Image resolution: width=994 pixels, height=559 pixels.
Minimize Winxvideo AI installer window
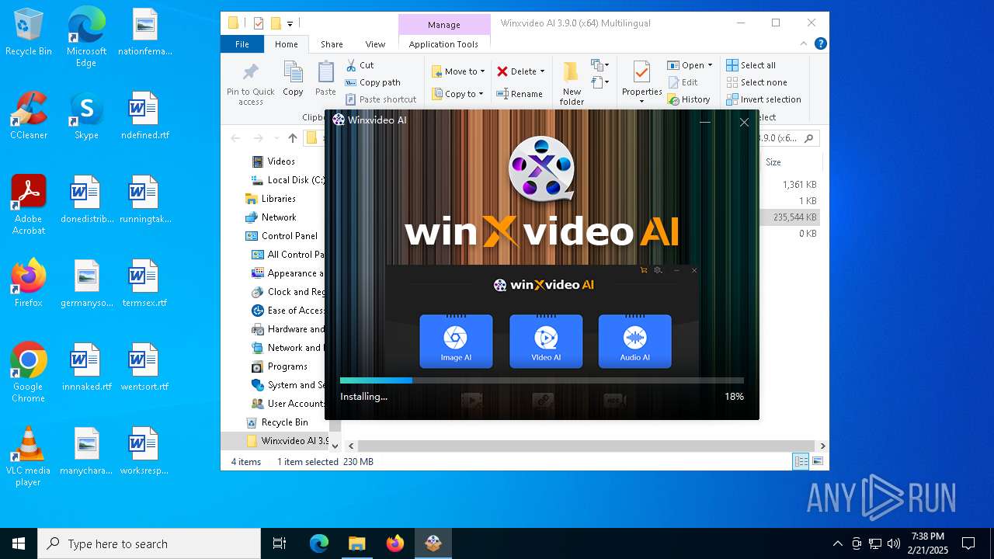click(x=705, y=122)
